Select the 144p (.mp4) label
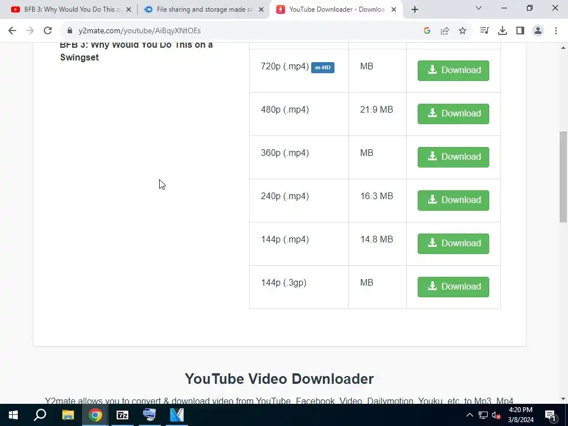 click(x=285, y=240)
